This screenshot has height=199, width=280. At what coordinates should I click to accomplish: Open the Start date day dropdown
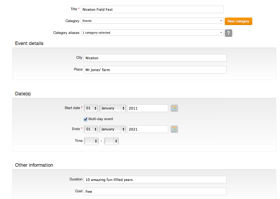(x=91, y=108)
